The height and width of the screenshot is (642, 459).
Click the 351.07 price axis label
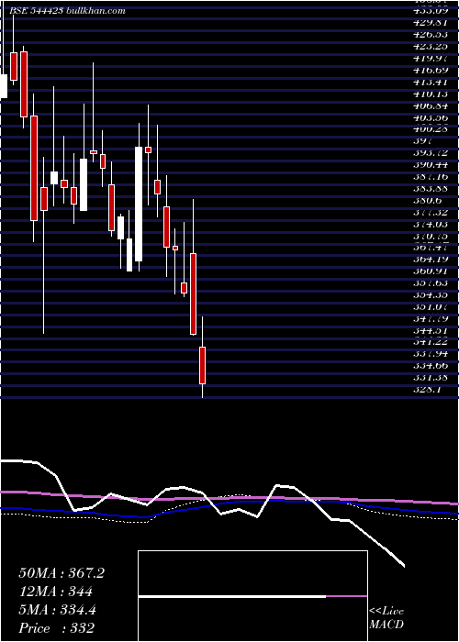pyautogui.click(x=430, y=306)
